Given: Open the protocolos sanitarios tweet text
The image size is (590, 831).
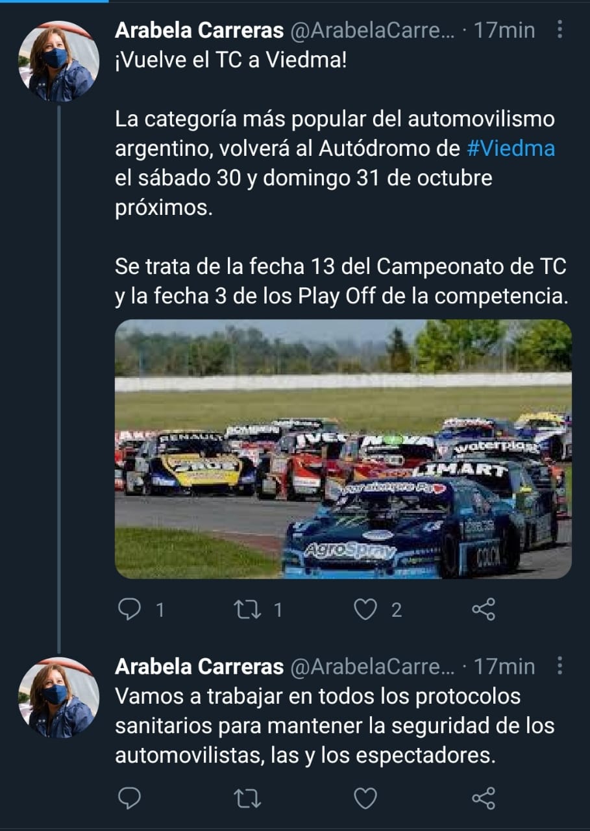Looking at the screenshot, I should [335, 726].
